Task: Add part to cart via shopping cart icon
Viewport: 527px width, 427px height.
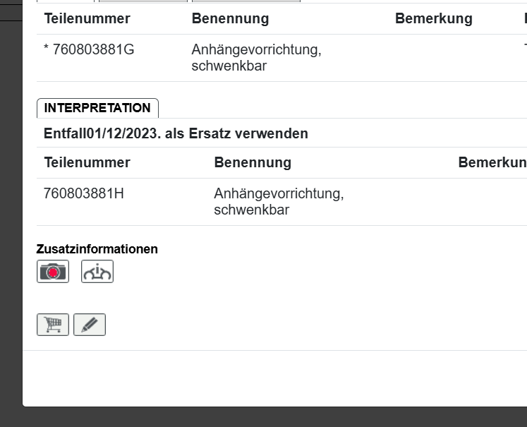Action: (53, 325)
